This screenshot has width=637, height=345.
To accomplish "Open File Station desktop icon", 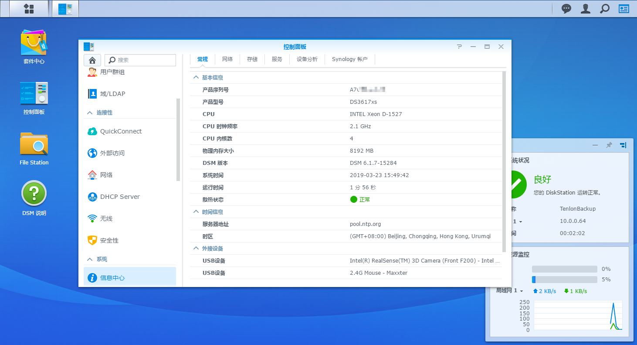I will click(34, 143).
